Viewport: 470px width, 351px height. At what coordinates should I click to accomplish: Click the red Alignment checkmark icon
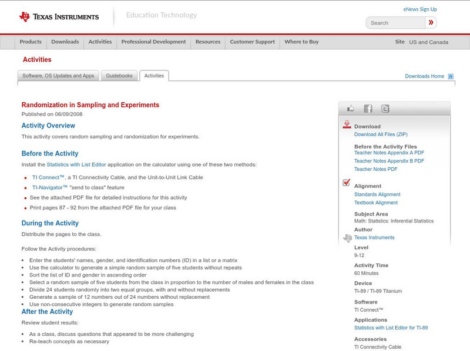[x=347, y=182]
